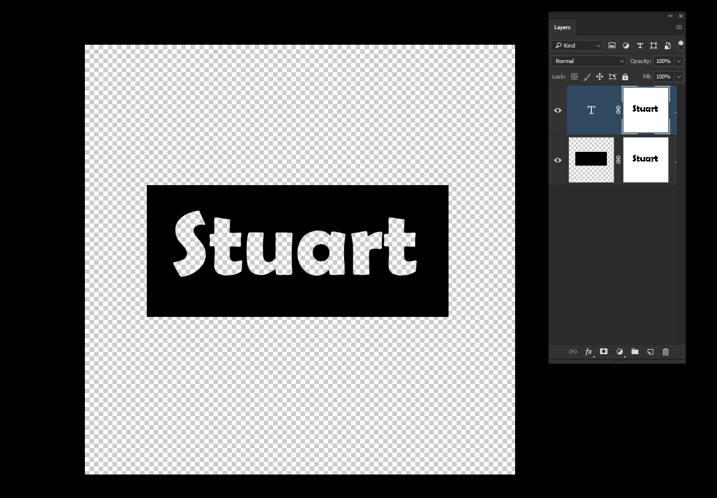This screenshot has height=498, width=717.
Task: Filter for shape layers icon
Action: click(x=653, y=46)
